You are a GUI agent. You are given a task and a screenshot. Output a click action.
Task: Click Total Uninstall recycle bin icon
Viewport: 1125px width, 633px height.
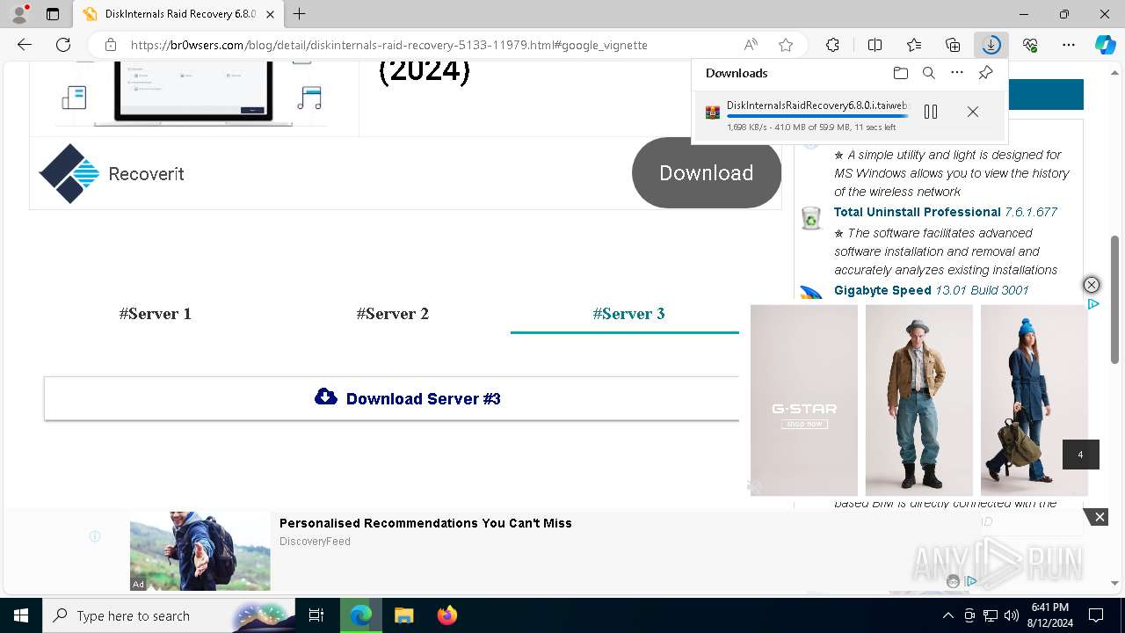tap(811, 217)
